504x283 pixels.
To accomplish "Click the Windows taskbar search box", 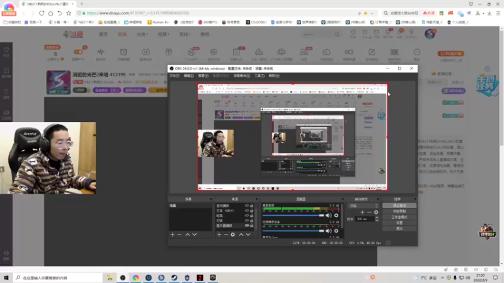I will tap(58, 277).
